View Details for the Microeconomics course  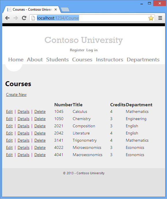(x=24, y=148)
